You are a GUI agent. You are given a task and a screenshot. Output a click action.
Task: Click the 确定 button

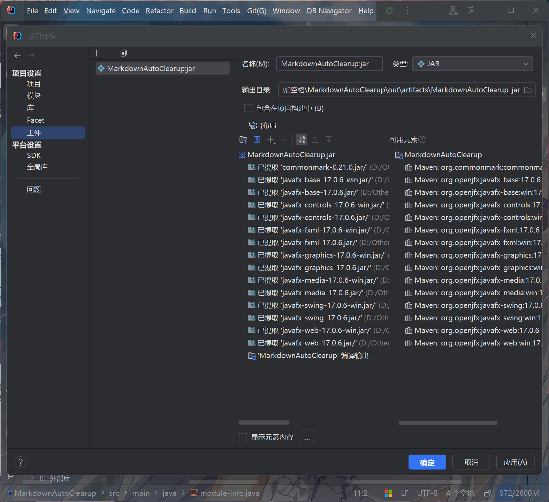[x=427, y=462]
